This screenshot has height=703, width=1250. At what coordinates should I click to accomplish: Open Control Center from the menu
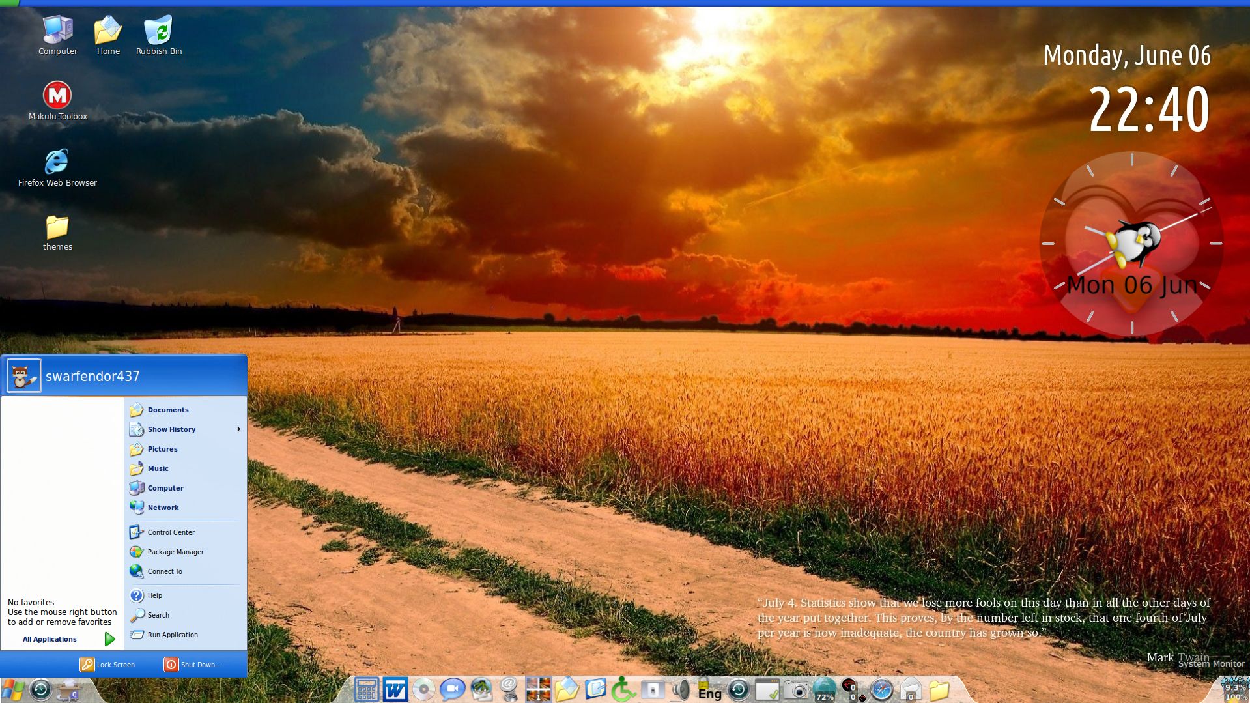click(x=171, y=532)
